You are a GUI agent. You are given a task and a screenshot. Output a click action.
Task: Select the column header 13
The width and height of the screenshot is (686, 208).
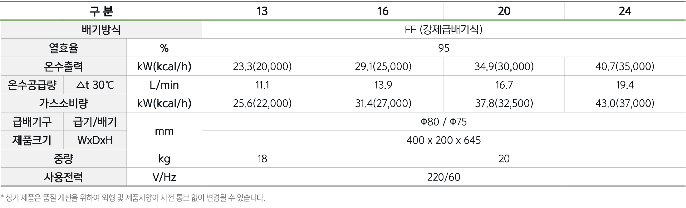tap(262, 11)
